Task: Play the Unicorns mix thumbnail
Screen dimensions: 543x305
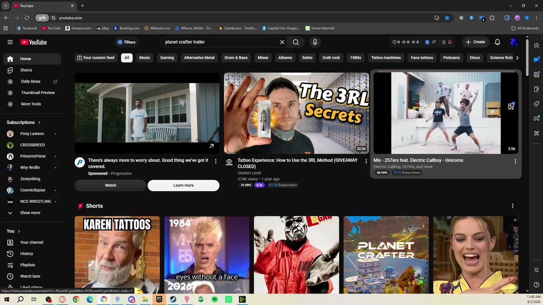Action: (x=446, y=113)
